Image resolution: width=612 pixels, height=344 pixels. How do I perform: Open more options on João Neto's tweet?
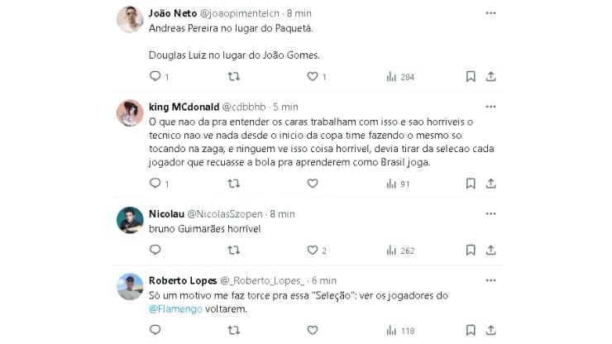(490, 13)
